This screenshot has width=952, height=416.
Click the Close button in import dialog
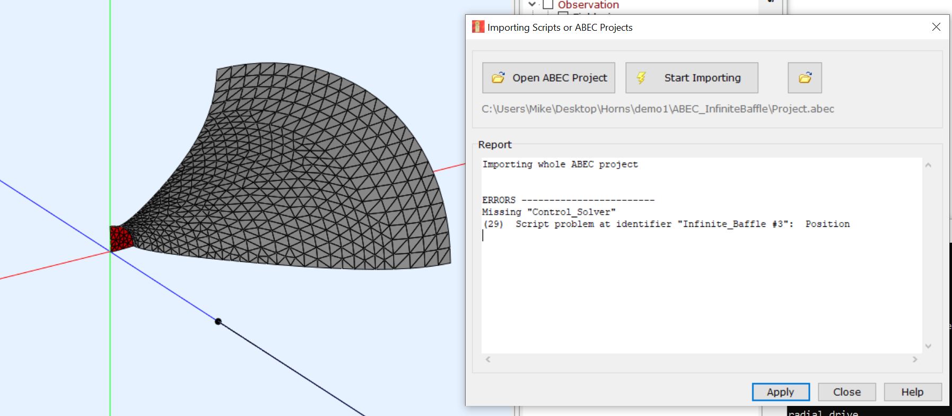[x=847, y=392]
